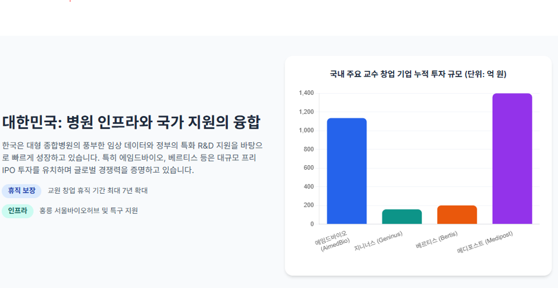Screen dimensions: 558x288
Task: Click the paragraph starting 한국은 대형 종합병원의
Action: pyautogui.click(x=132, y=158)
